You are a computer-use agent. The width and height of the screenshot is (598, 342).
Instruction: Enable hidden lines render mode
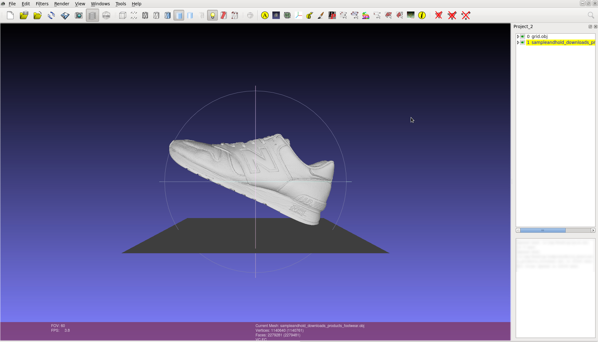click(156, 15)
